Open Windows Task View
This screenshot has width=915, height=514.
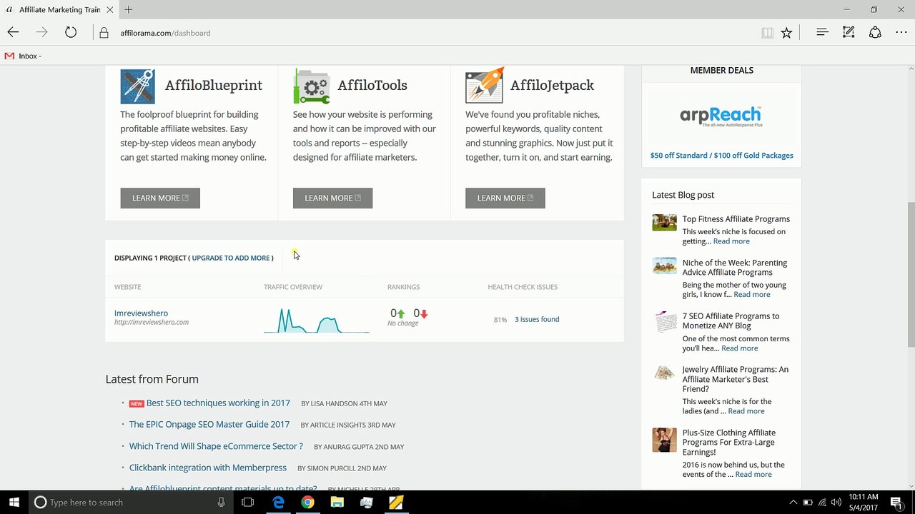pyautogui.click(x=247, y=502)
